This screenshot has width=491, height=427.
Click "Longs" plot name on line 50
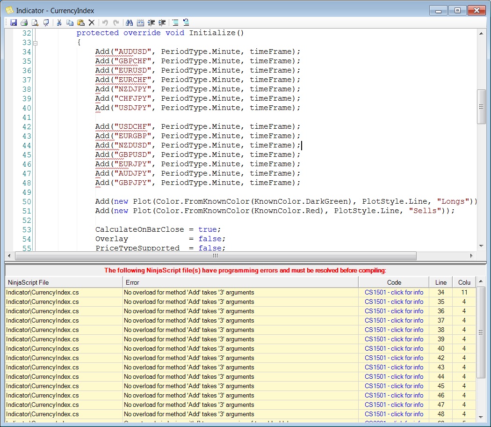pos(453,202)
